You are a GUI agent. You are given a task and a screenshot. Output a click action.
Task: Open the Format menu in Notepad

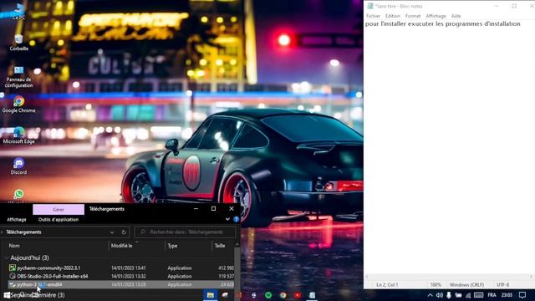tap(413, 16)
